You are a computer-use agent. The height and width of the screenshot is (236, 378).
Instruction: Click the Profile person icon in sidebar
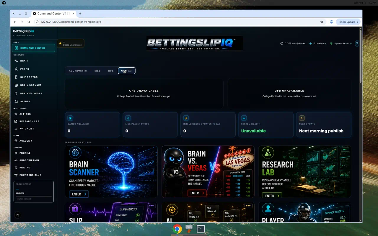coord(16,153)
